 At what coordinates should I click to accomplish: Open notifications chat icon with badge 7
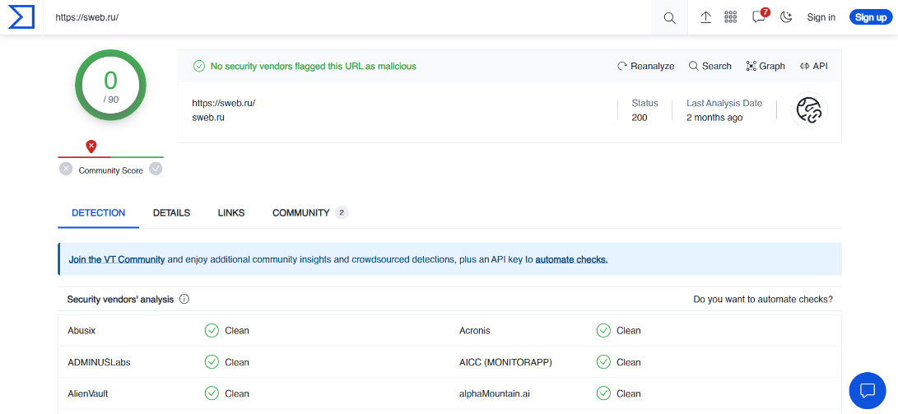click(760, 16)
